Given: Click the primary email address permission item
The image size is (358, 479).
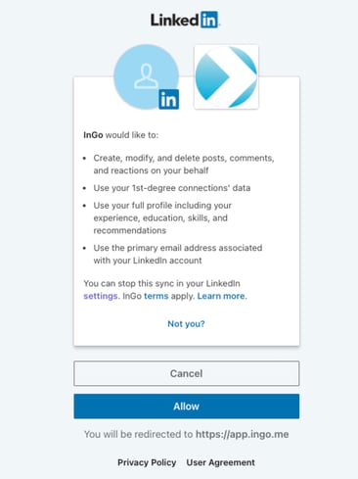Looking at the screenshot, I should click(178, 254).
